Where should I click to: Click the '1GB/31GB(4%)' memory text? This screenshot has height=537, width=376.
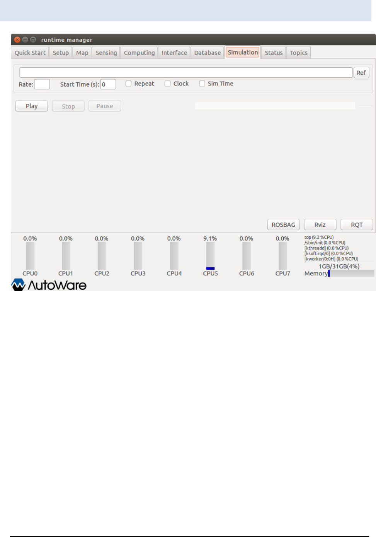339,266
